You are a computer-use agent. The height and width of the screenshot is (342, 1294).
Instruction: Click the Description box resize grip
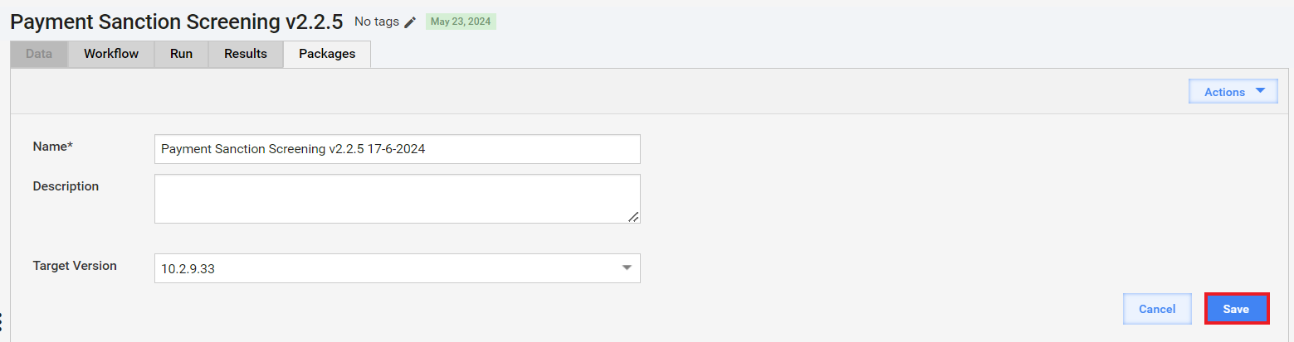click(x=633, y=216)
